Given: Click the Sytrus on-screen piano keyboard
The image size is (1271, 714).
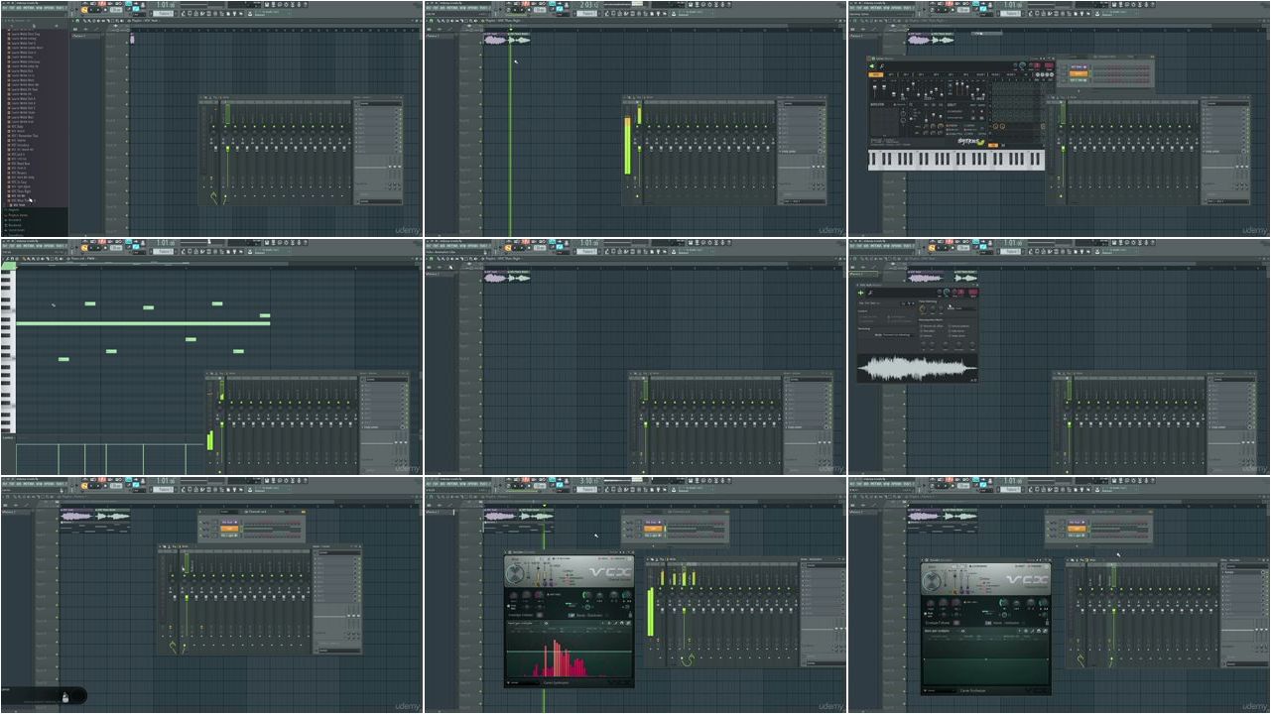Looking at the screenshot, I should (956, 160).
